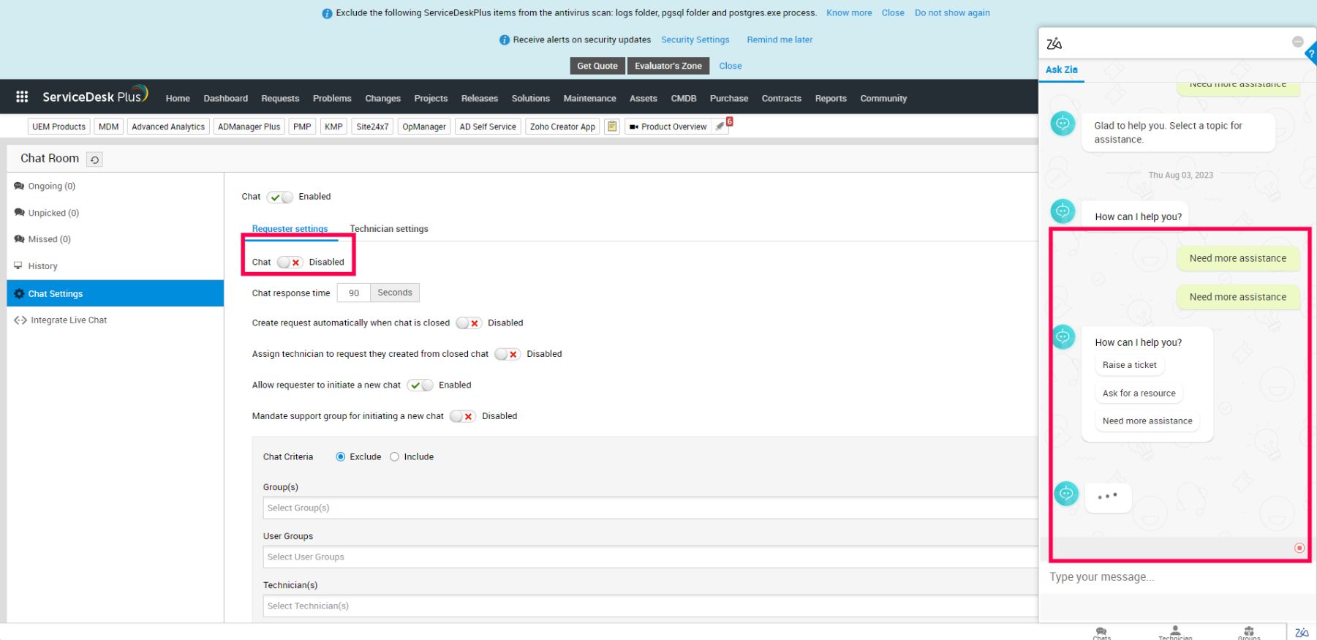Open Chats icon in bottom bar

[1101, 632]
